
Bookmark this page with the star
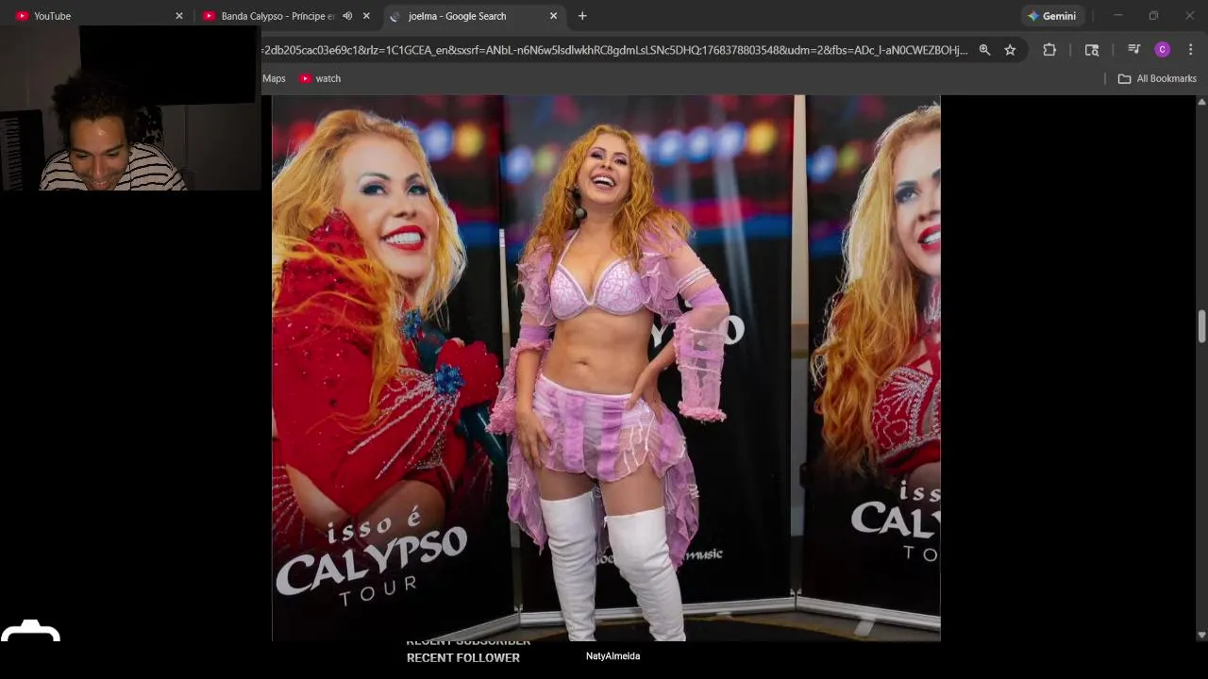pyautogui.click(x=1010, y=50)
